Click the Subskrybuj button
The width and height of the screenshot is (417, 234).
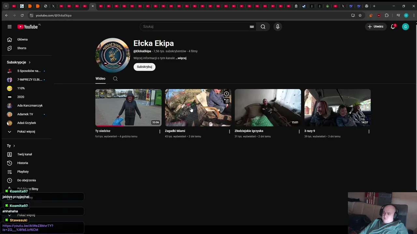point(144,67)
